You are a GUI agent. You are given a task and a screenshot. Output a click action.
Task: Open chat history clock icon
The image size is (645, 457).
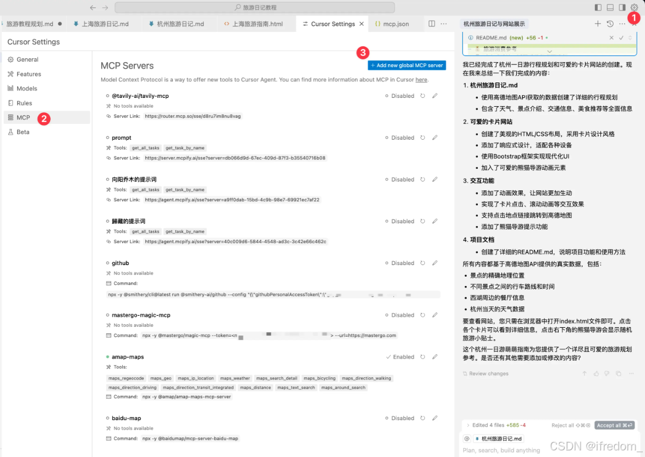pyautogui.click(x=610, y=24)
